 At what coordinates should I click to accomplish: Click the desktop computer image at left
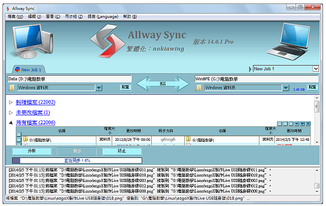[32, 41]
